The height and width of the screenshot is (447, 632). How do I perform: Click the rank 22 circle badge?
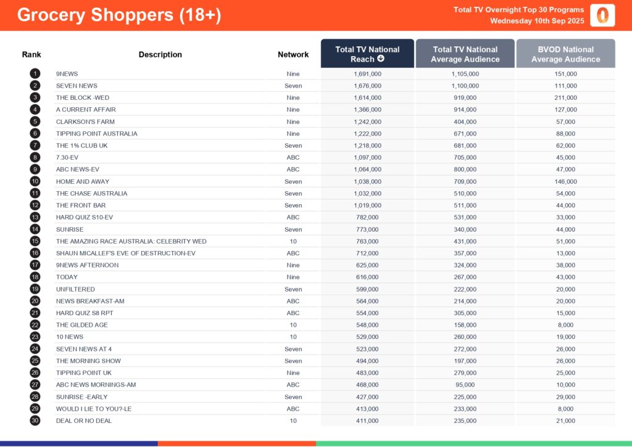pos(35,325)
